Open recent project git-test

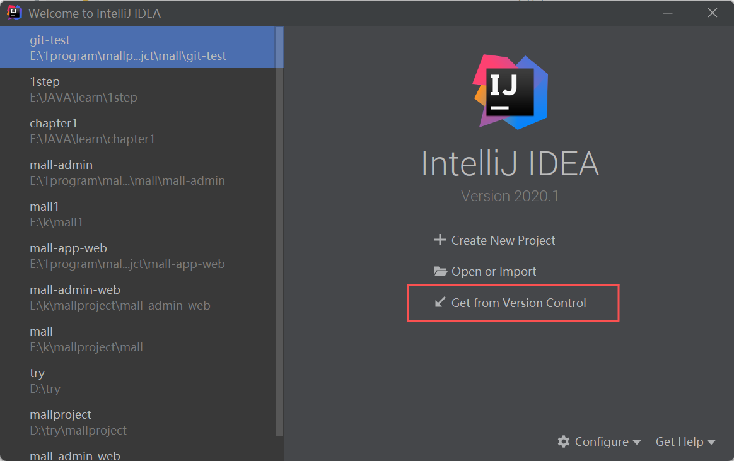[x=138, y=47]
